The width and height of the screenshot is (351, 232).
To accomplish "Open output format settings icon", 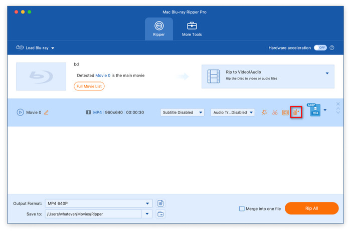I will (x=161, y=203).
